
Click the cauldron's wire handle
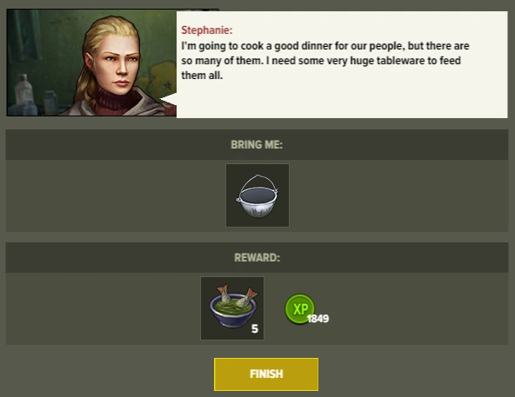click(257, 182)
